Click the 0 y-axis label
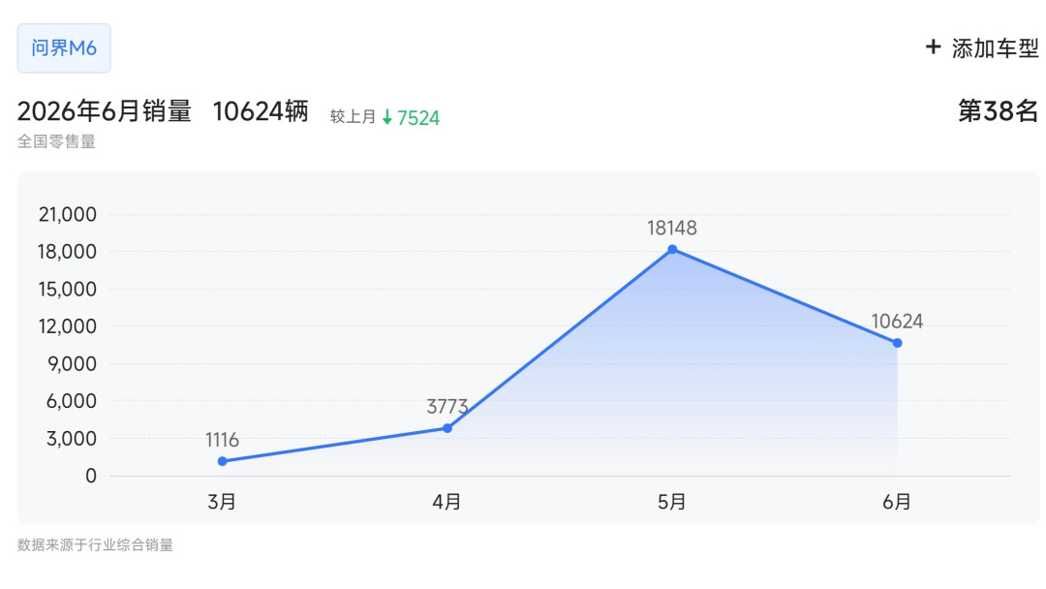 pos(91,477)
